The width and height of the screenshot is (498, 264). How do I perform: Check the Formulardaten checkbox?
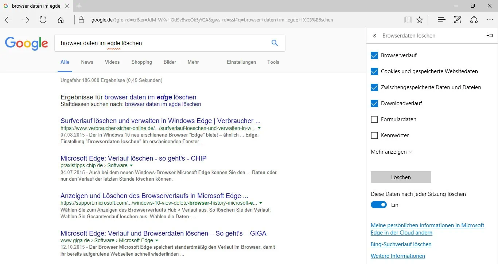[374, 119]
